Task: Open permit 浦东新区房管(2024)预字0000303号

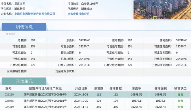Action: click(45, 101)
